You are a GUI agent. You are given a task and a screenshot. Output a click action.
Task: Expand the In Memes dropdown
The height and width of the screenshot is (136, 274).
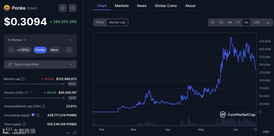pos(17,40)
